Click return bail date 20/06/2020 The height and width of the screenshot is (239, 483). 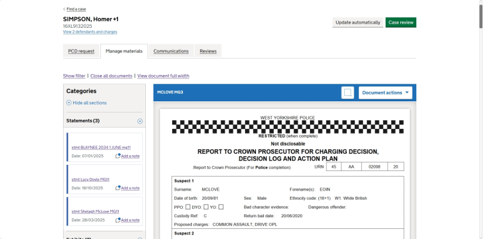(x=292, y=216)
